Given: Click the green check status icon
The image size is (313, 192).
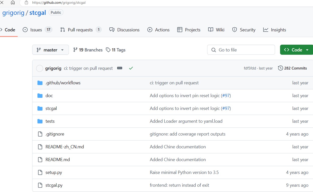Looking at the screenshot, I should click(131, 68).
